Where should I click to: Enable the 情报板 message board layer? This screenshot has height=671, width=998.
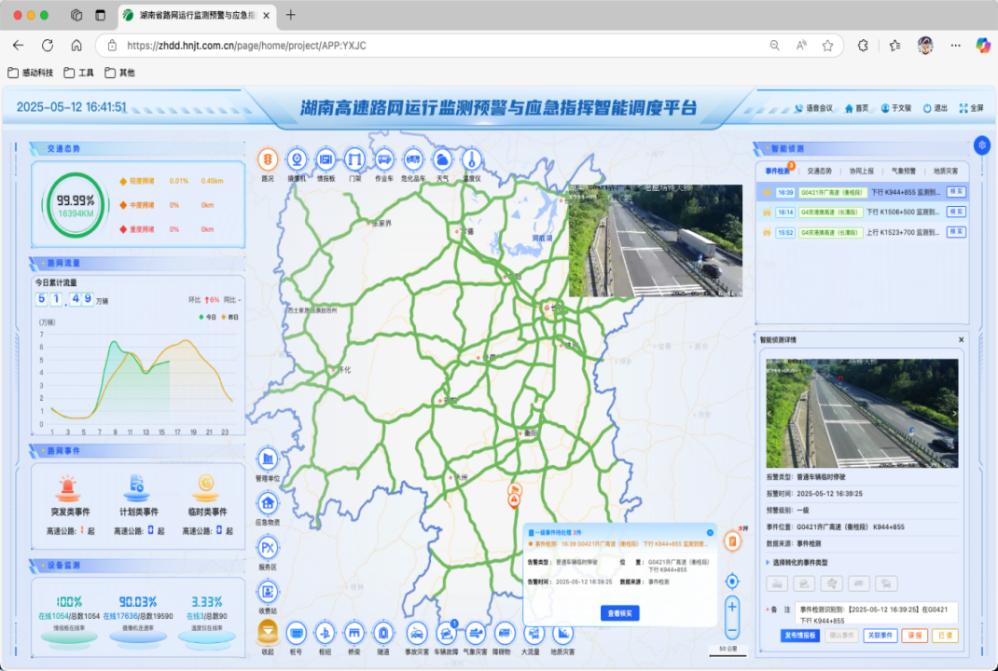click(x=326, y=159)
